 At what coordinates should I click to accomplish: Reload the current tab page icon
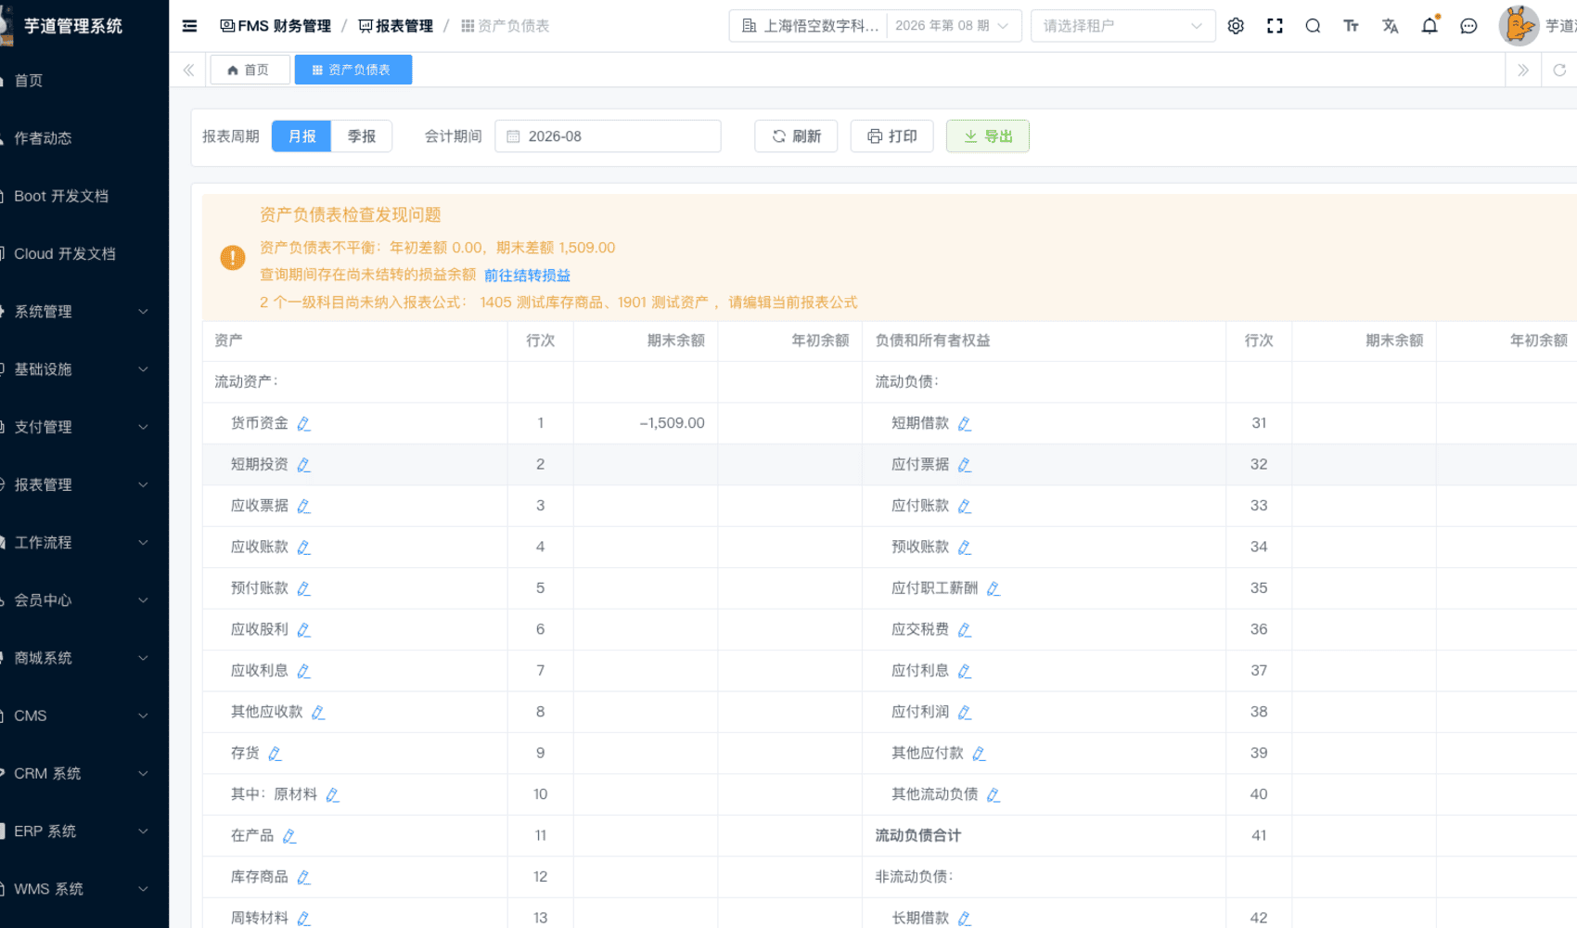pyautogui.click(x=1559, y=70)
